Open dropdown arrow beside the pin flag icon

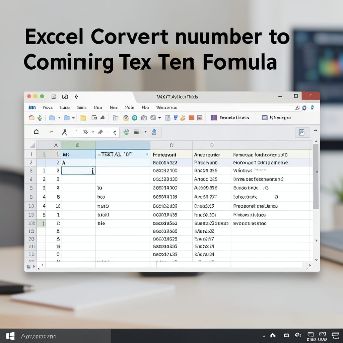(x=93, y=132)
